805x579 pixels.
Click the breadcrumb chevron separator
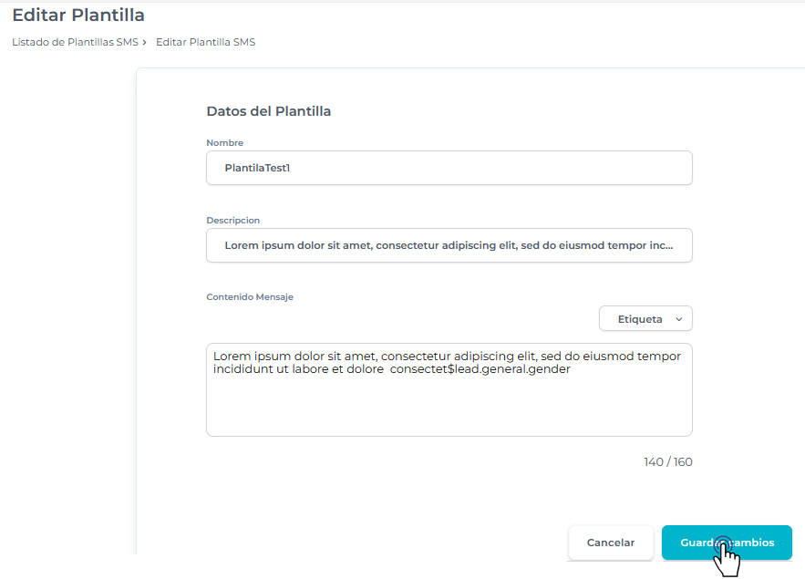click(145, 42)
